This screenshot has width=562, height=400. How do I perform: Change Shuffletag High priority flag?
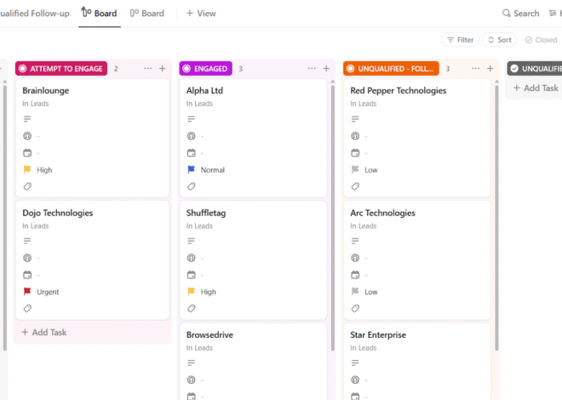[191, 292]
